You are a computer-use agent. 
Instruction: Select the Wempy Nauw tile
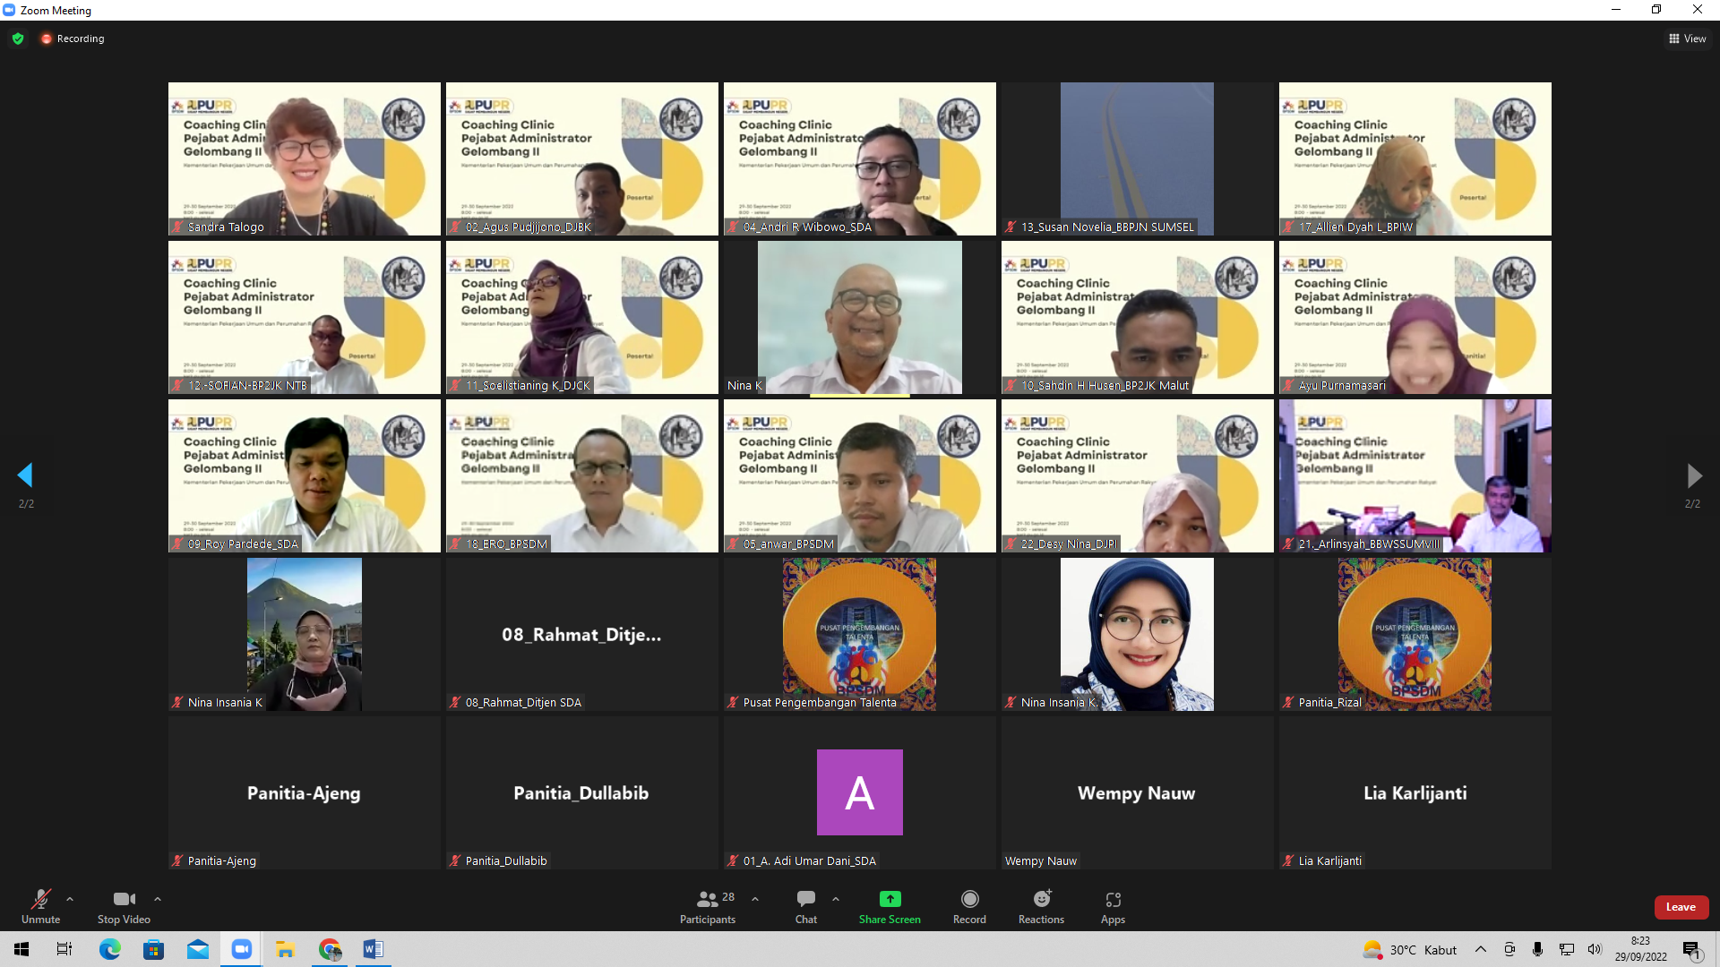(1138, 792)
